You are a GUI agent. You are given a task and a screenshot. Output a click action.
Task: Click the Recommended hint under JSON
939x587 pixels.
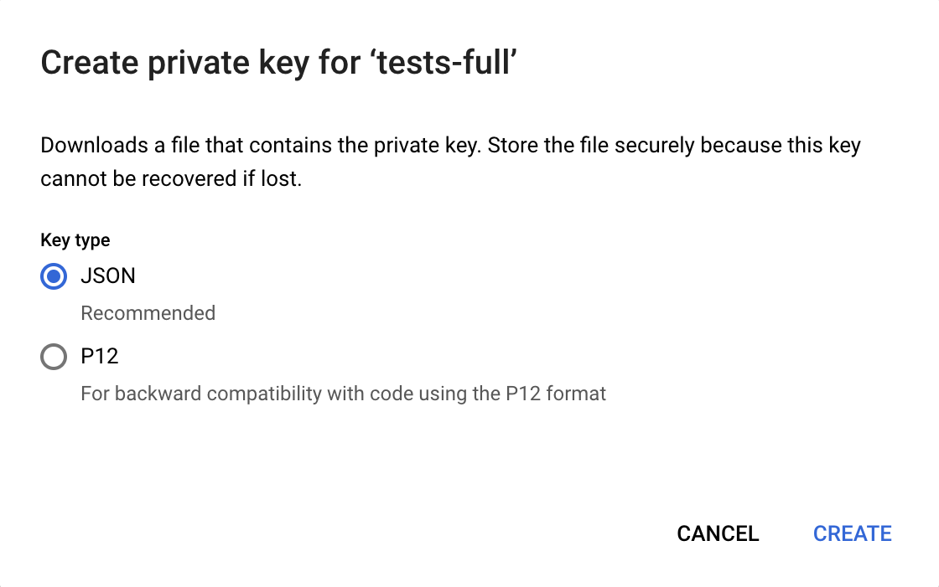tap(148, 313)
